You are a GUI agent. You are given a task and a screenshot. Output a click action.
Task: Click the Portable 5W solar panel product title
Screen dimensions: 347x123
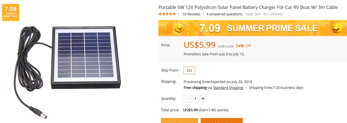tap(248, 7)
